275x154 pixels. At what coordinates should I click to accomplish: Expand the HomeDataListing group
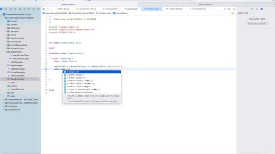6,45
